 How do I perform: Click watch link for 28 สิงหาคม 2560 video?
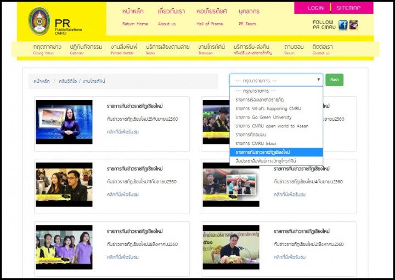pos(123,257)
